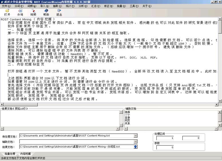Click 辅助文档 panel scrollbar up arrow
Viewport: 222px width, 161px height.
(x=220, y=112)
